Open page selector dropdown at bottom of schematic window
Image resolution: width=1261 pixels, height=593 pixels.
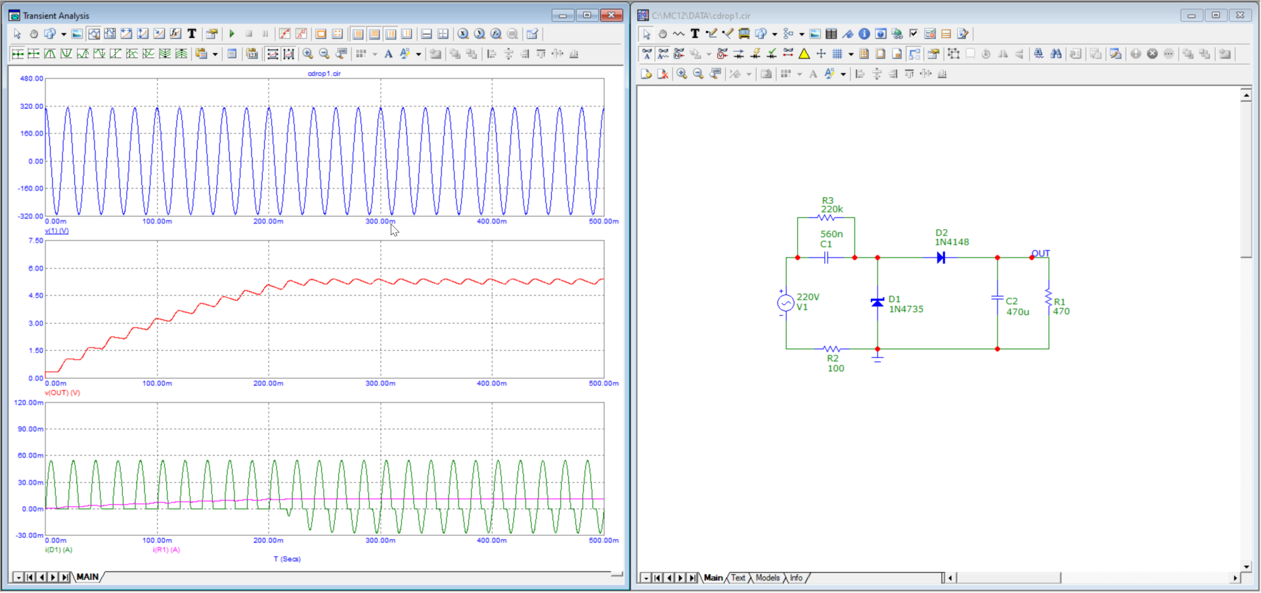[x=646, y=578]
